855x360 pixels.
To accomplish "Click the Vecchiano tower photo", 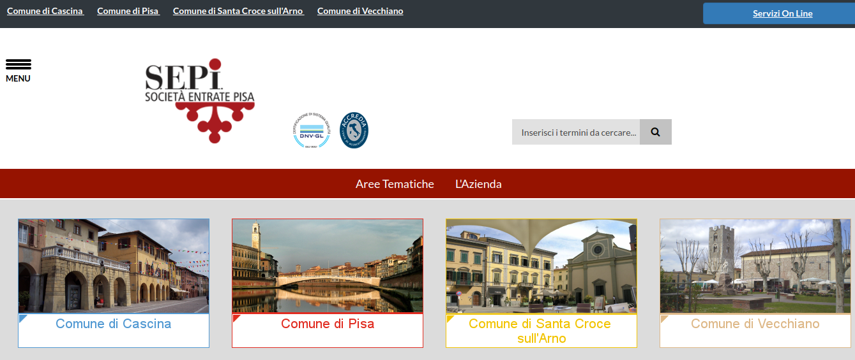I will pyautogui.click(x=755, y=266).
